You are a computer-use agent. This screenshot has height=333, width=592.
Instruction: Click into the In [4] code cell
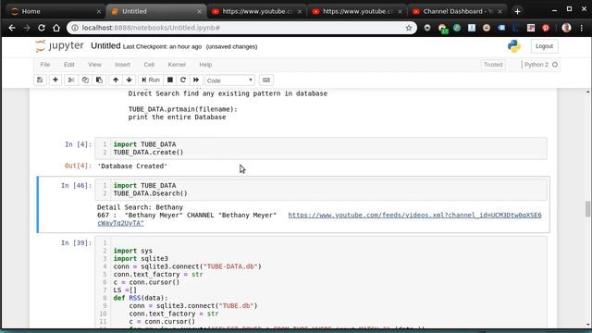(x=321, y=148)
